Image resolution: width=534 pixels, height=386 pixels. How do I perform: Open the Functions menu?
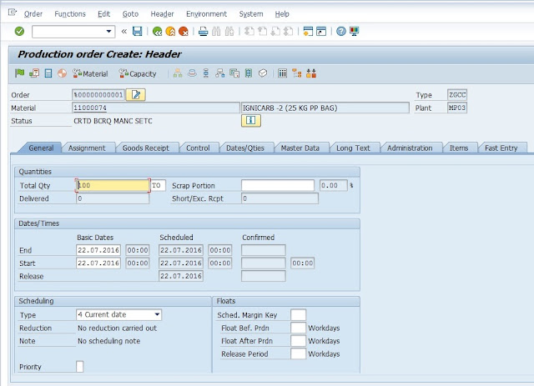pos(70,14)
